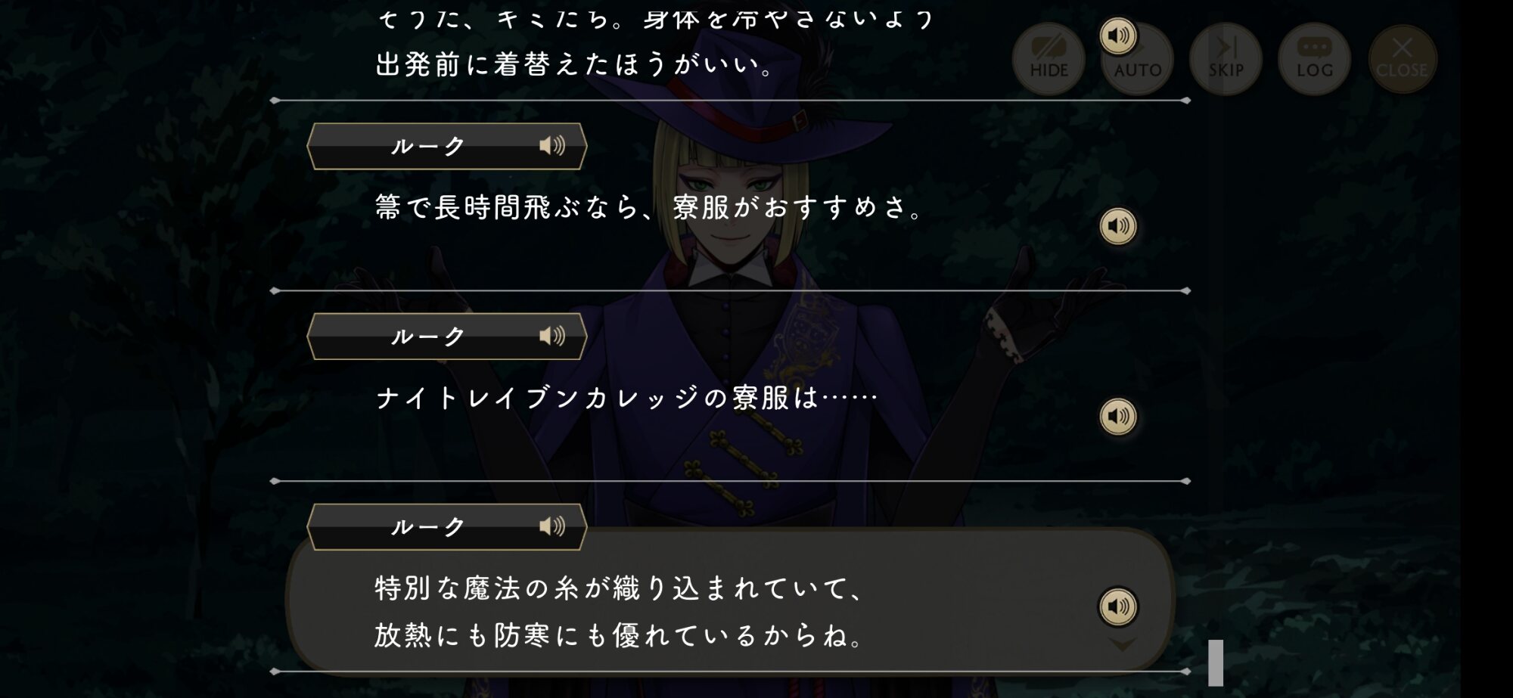Skip the story with SKIP button
The image size is (1513, 698).
(x=1226, y=59)
